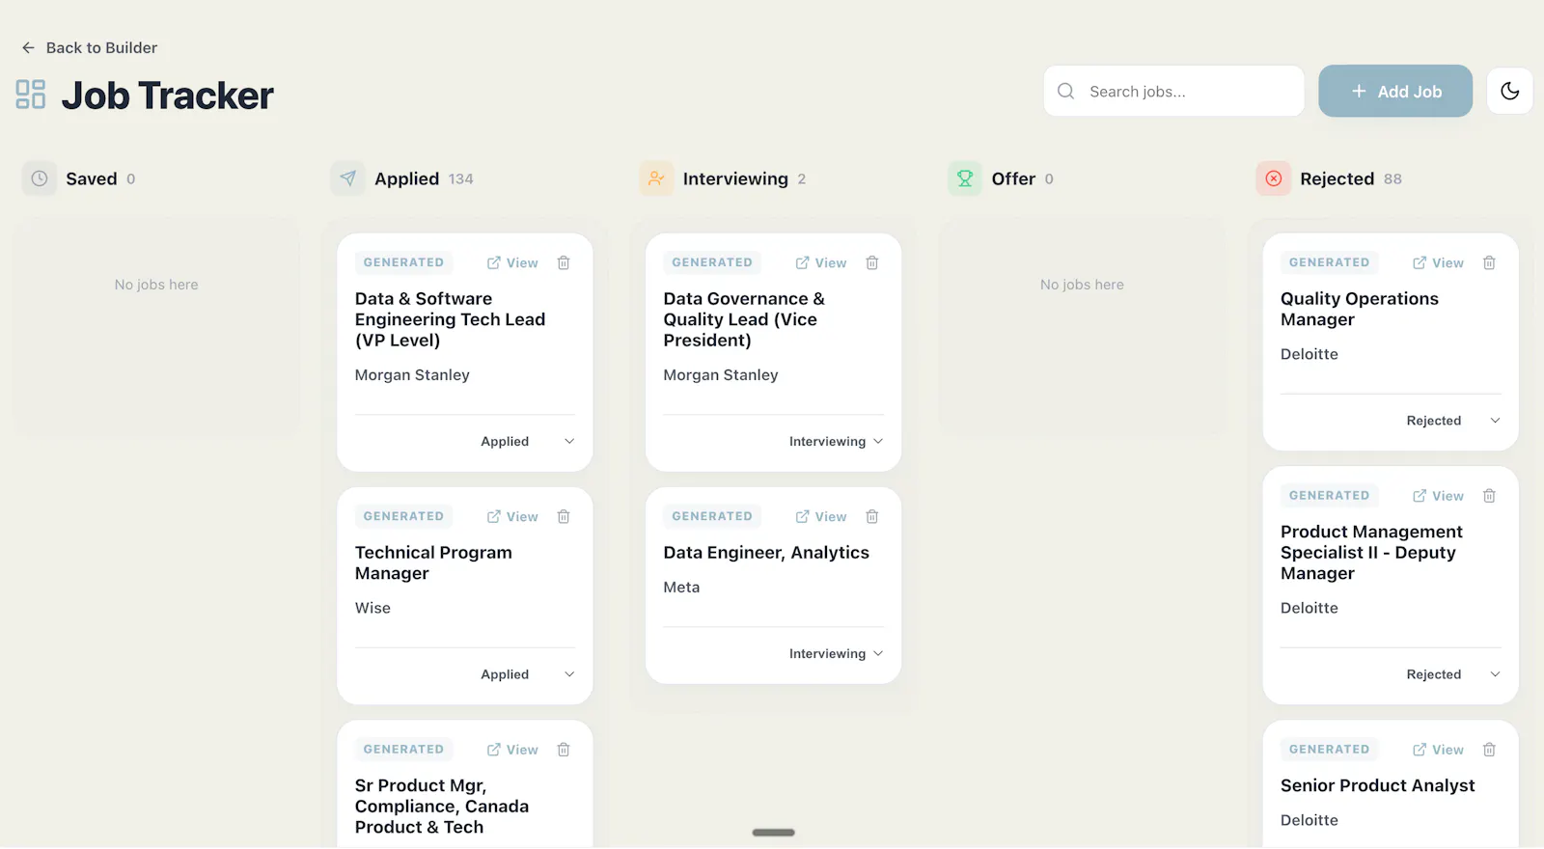View the Data Governance & Quality Lead job
1544x849 pixels.
821,262
